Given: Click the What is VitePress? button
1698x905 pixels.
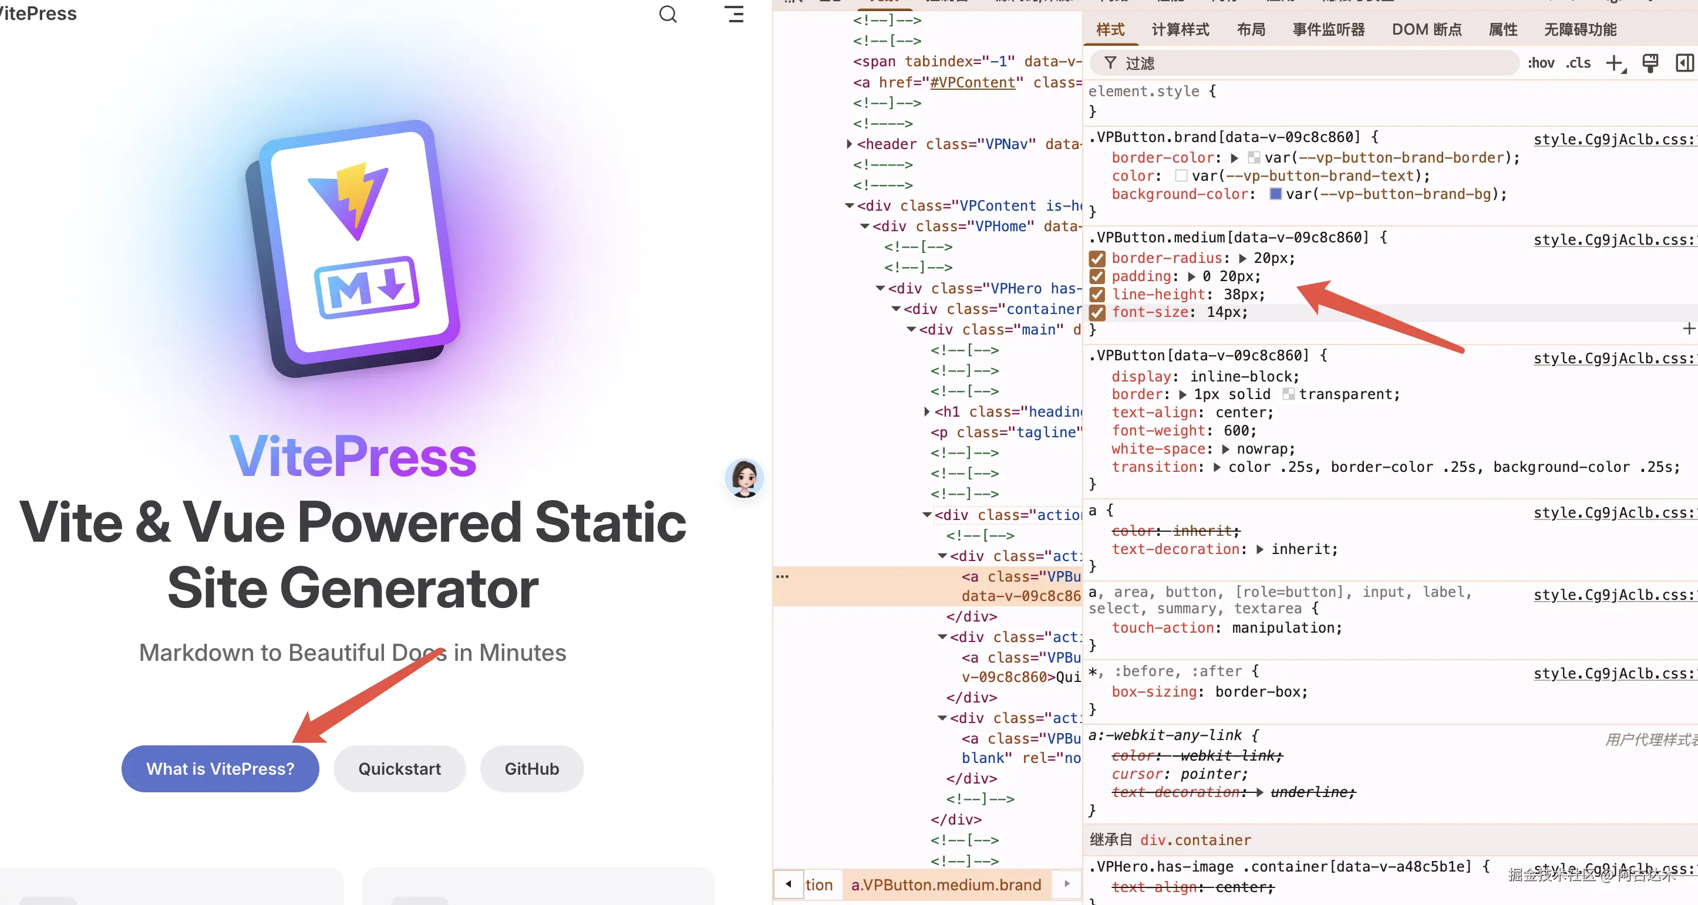Looking at the screenshot, I should point(220,769).
